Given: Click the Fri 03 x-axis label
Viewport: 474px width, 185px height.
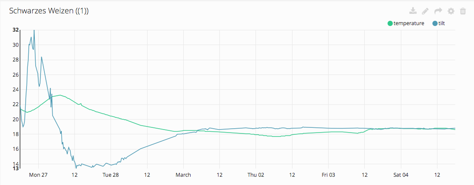Looking at the screenshot, I should pyautogui.click(x=328, y=175).
